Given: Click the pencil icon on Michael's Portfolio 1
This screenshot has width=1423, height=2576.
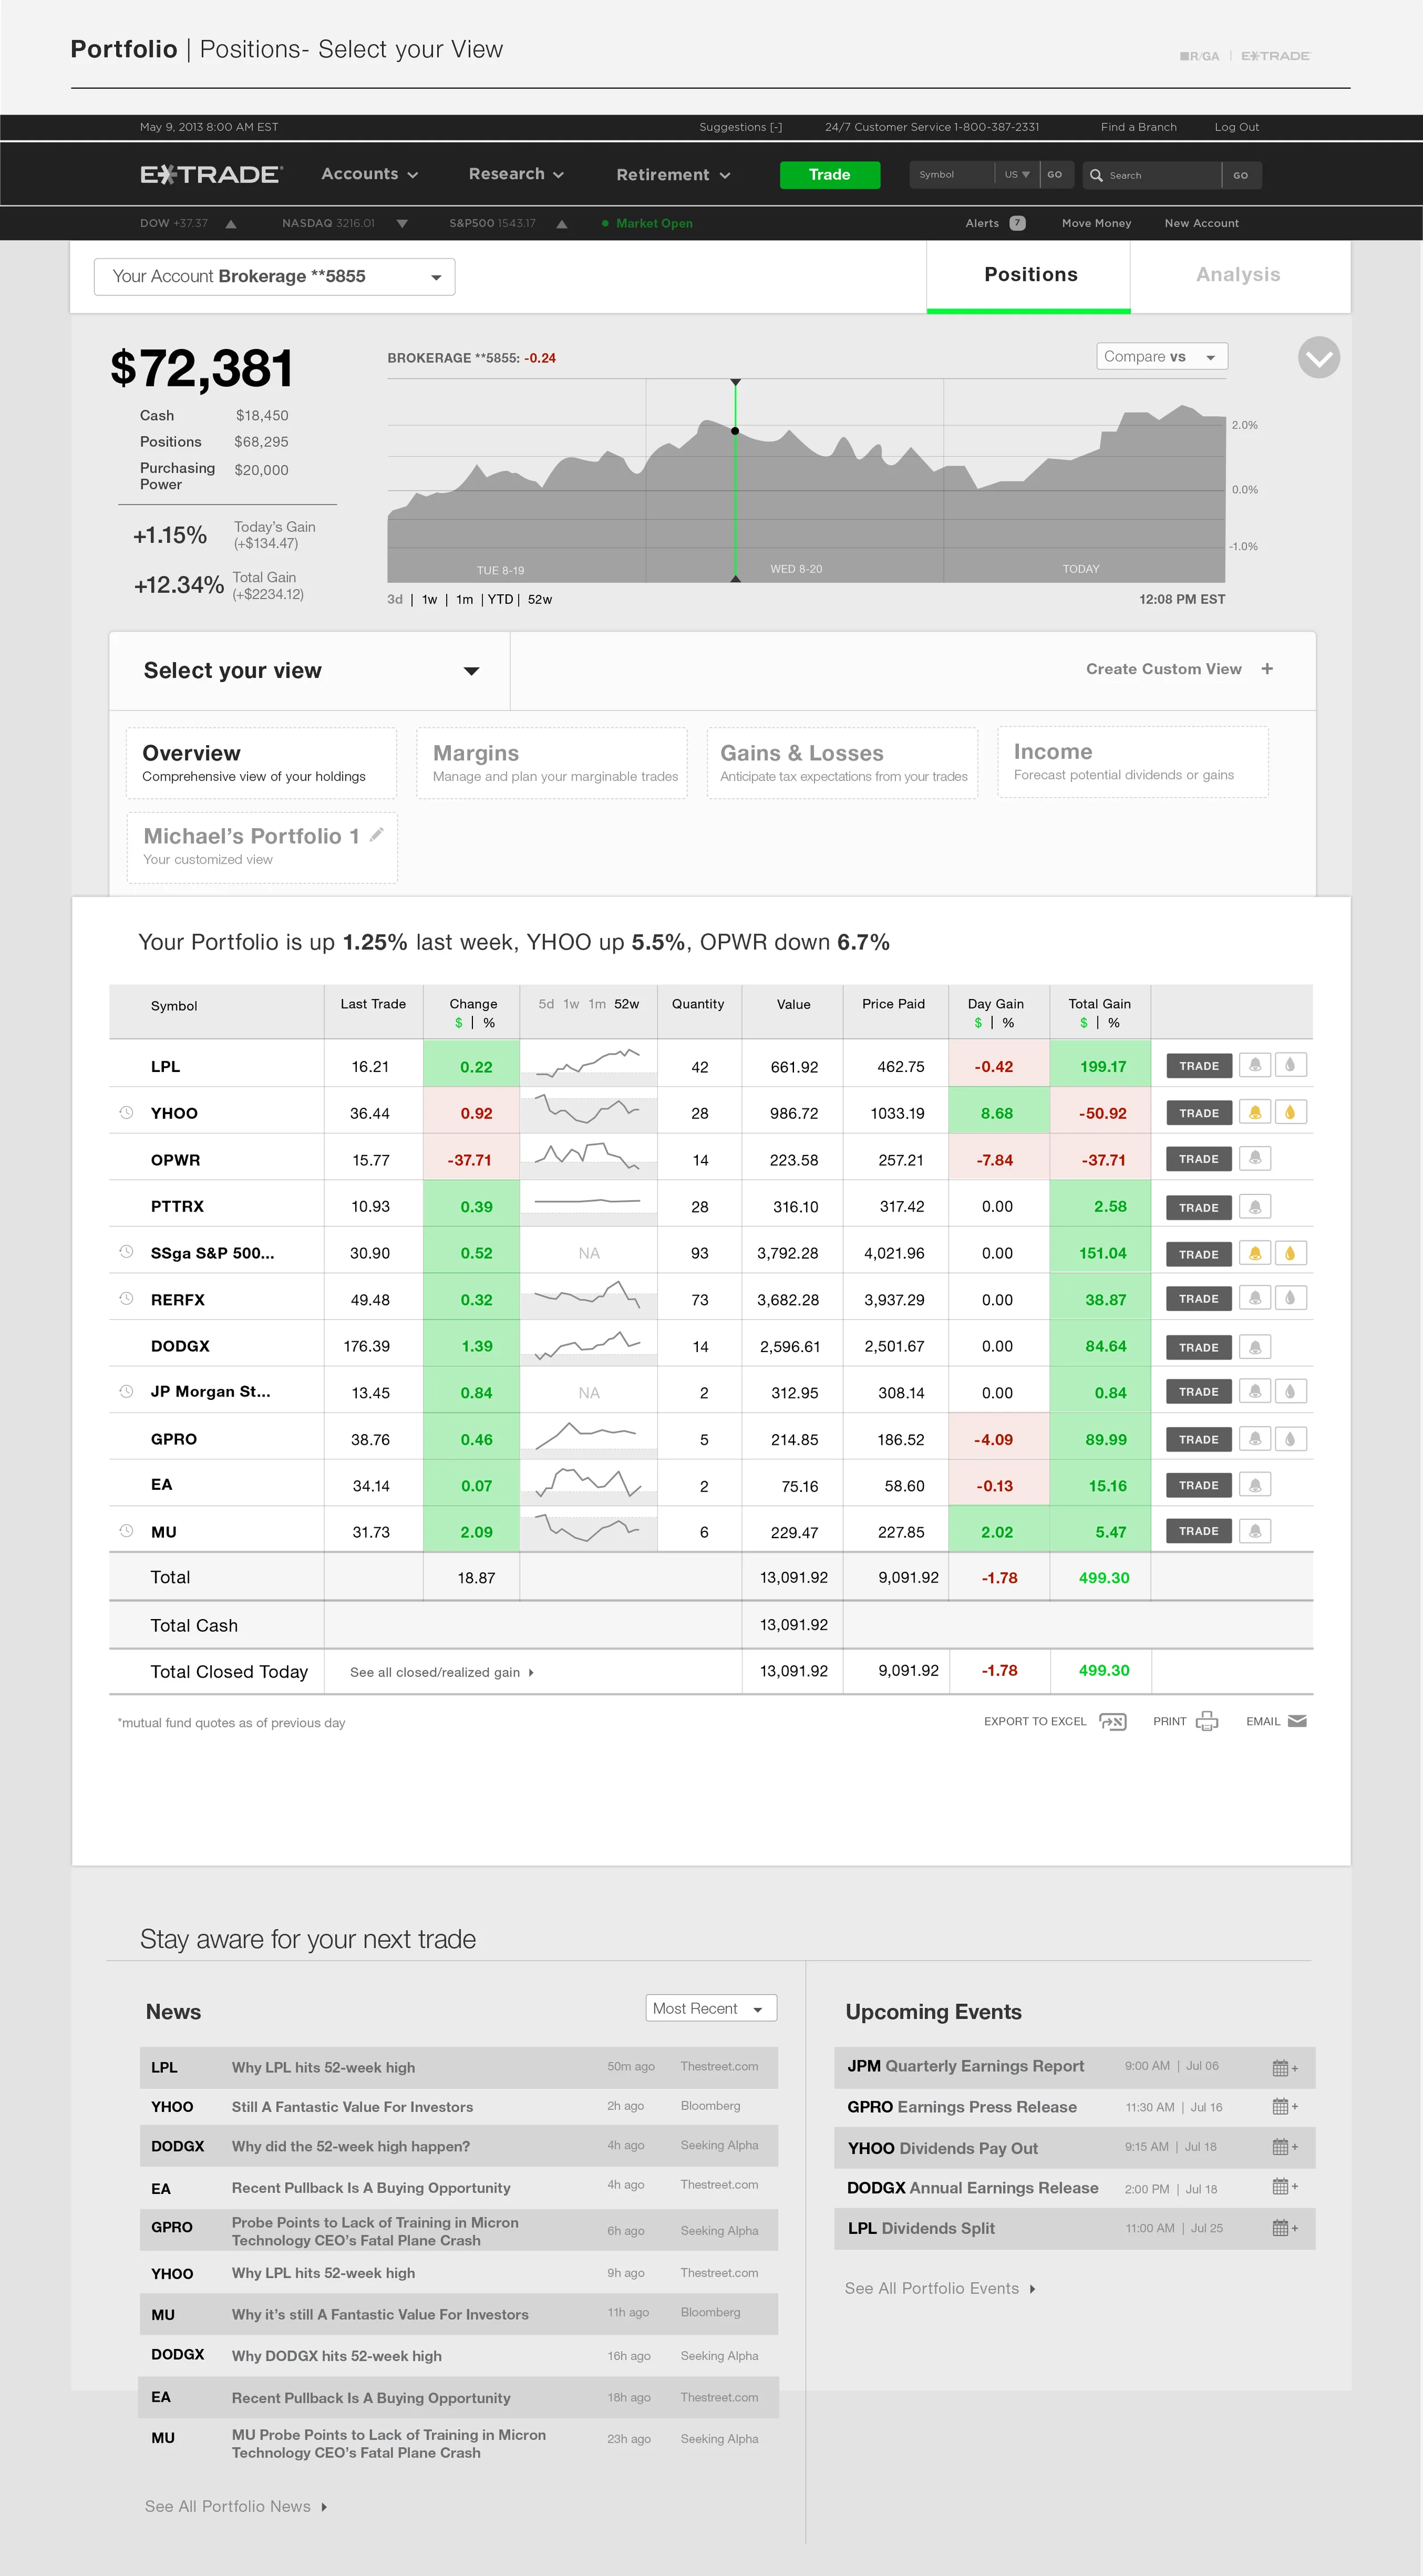Looking at the screenshot, I should tap(377, 835).
